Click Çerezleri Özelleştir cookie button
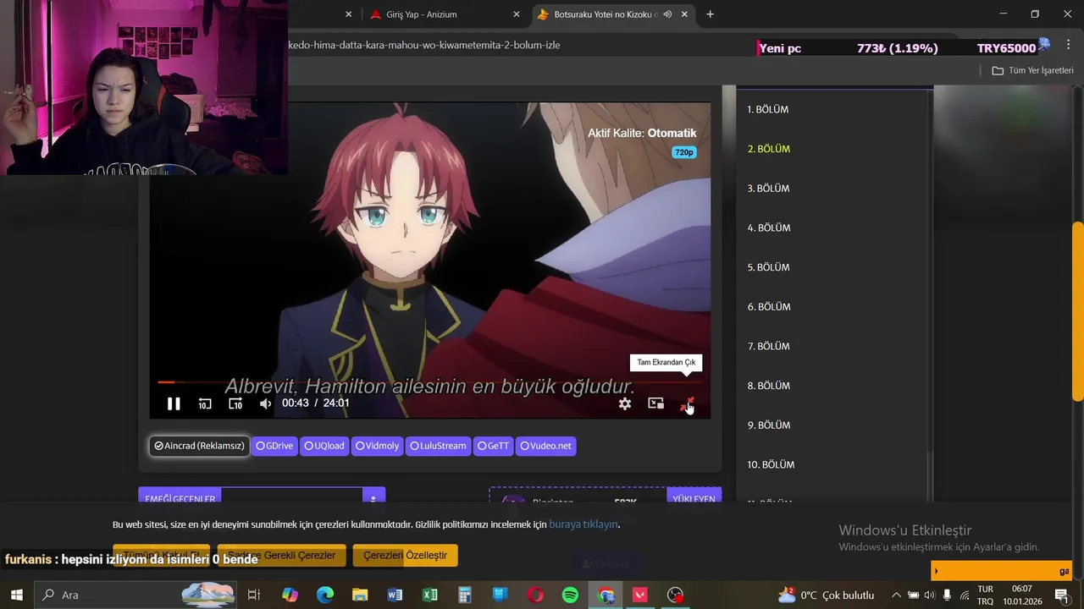This screenshot has width=1084, height=609. point(405,556)
